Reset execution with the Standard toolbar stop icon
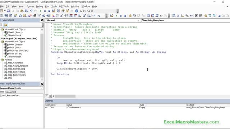 pyautogui.click(x=49, y=11)
